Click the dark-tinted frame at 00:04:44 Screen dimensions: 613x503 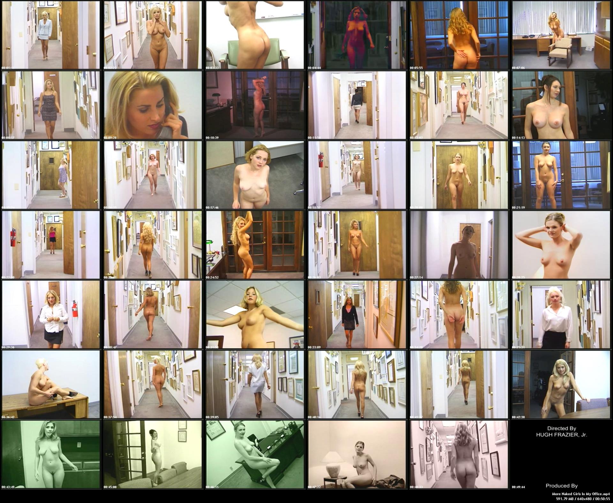coord(357,35)
